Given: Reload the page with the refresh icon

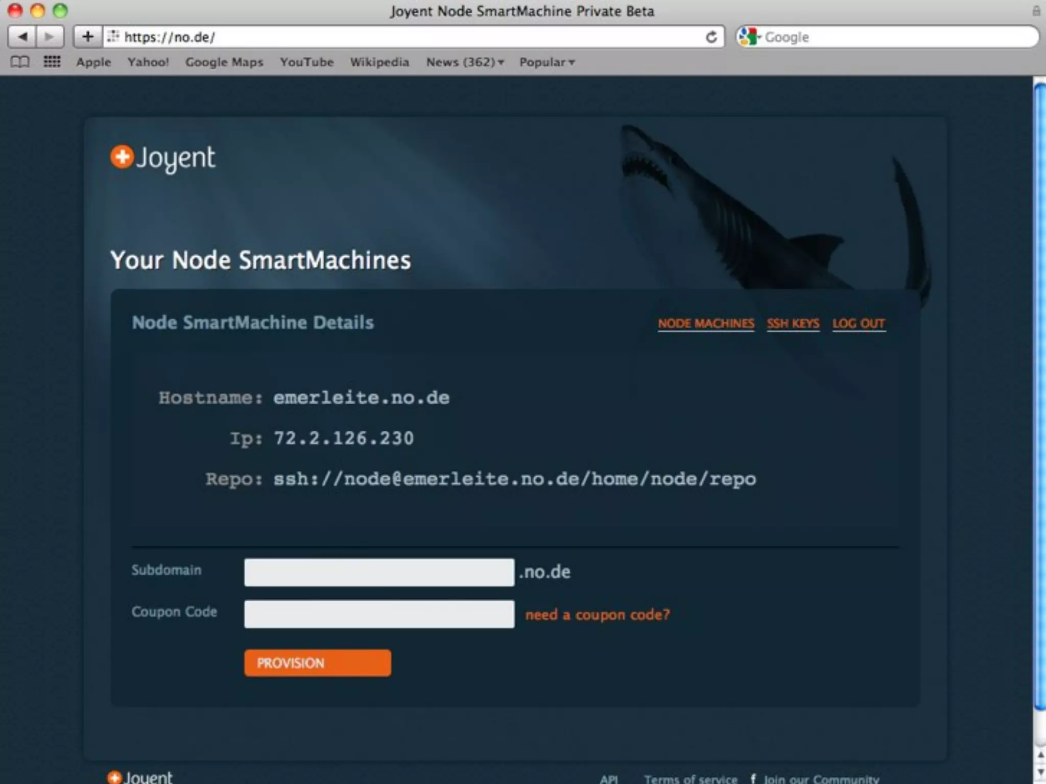Looking at the screenshot, I should [x=711, y=37].
